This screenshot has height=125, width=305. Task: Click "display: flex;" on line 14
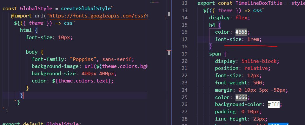click(x=229, y=18)
